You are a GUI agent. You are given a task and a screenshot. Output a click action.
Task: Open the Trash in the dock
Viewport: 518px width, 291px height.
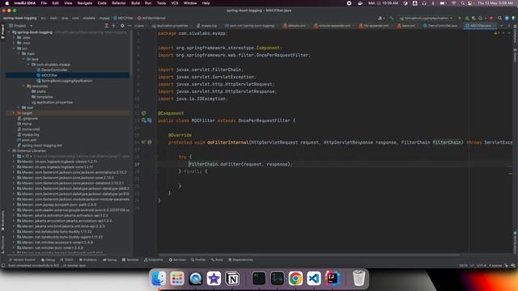(359, 278)
